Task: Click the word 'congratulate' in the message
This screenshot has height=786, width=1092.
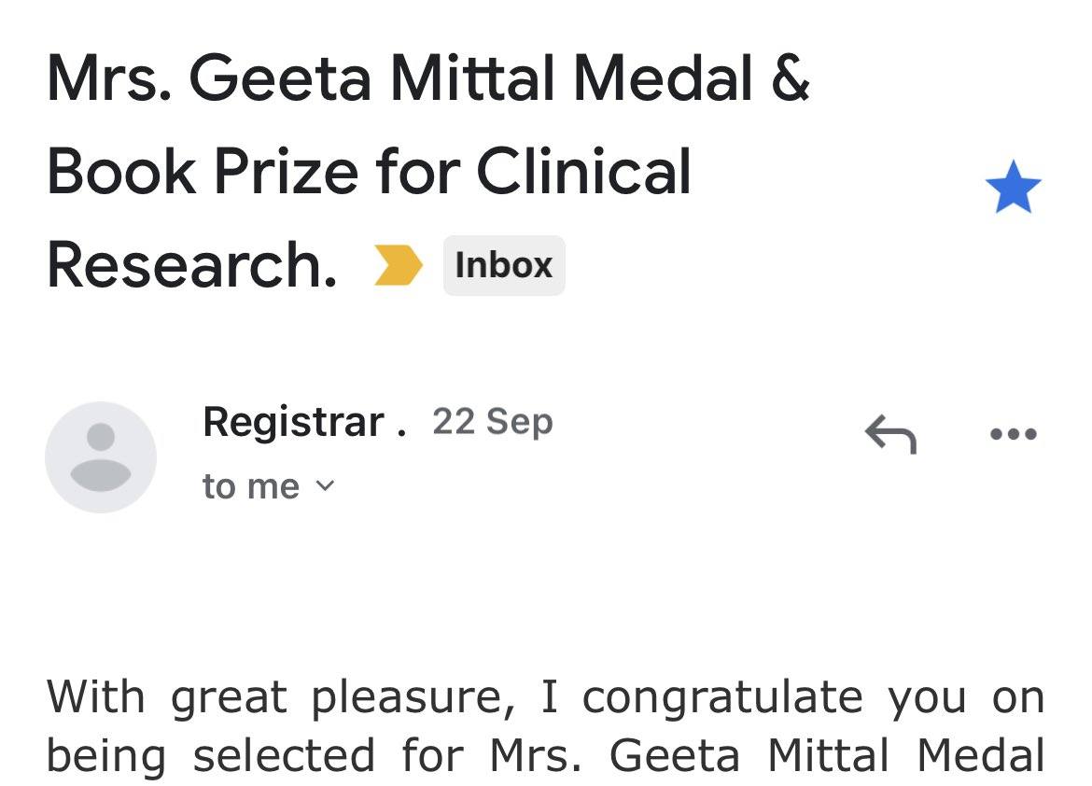Action: click(x=722, y=698)
